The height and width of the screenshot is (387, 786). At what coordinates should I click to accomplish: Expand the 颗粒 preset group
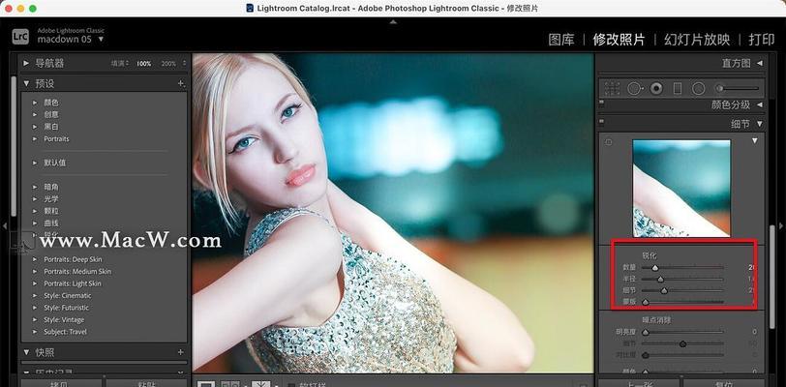click(35, 211)
